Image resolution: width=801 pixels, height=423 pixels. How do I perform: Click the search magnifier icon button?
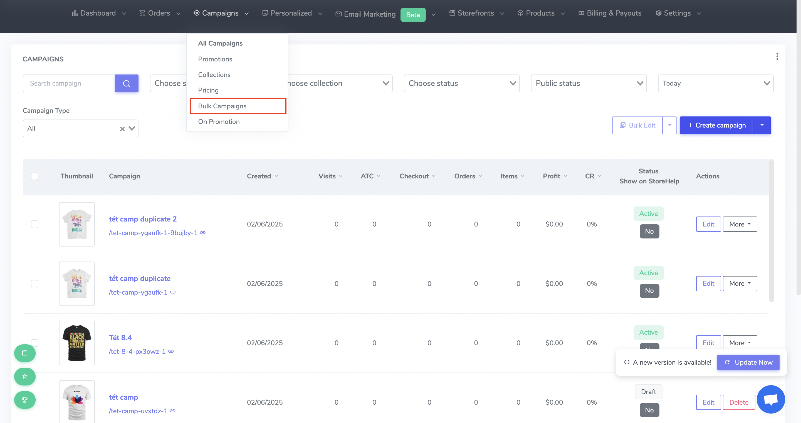(127, 83)
